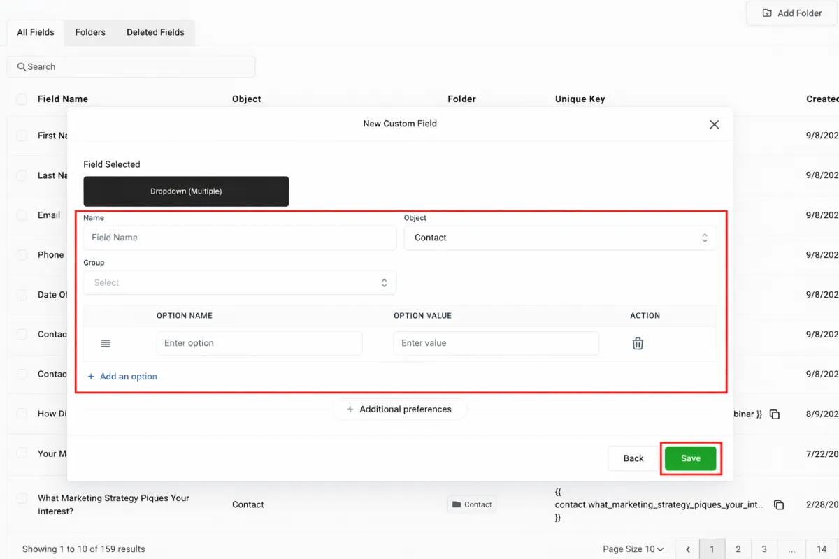Open the Folders tab
Image resolution: width=839 pixels, height=559 pixels.
pyautogui.click(x=90, y=32)
